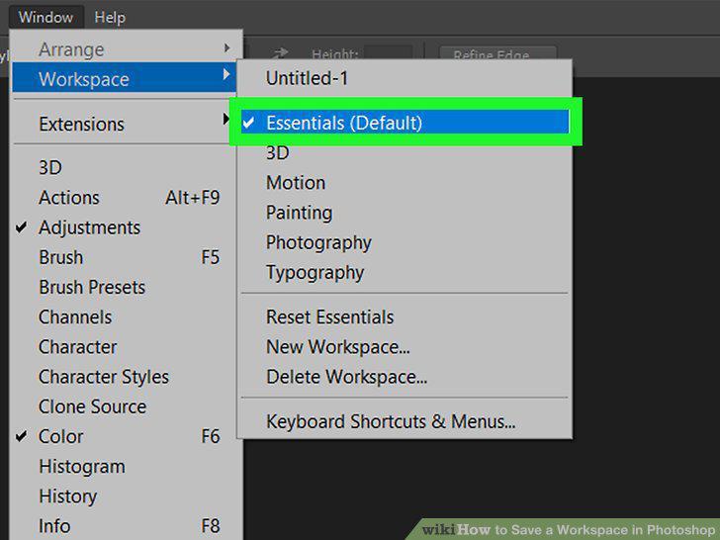The height and width of the screenshot is (540, 720).
Task: Choose New Workspace…
Action: tap(405, 347)
